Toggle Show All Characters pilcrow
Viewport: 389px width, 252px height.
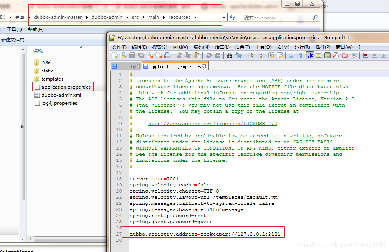(x=301, y=55)
